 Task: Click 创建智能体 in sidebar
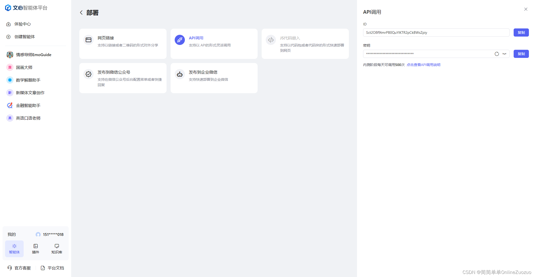click(24, 37)
